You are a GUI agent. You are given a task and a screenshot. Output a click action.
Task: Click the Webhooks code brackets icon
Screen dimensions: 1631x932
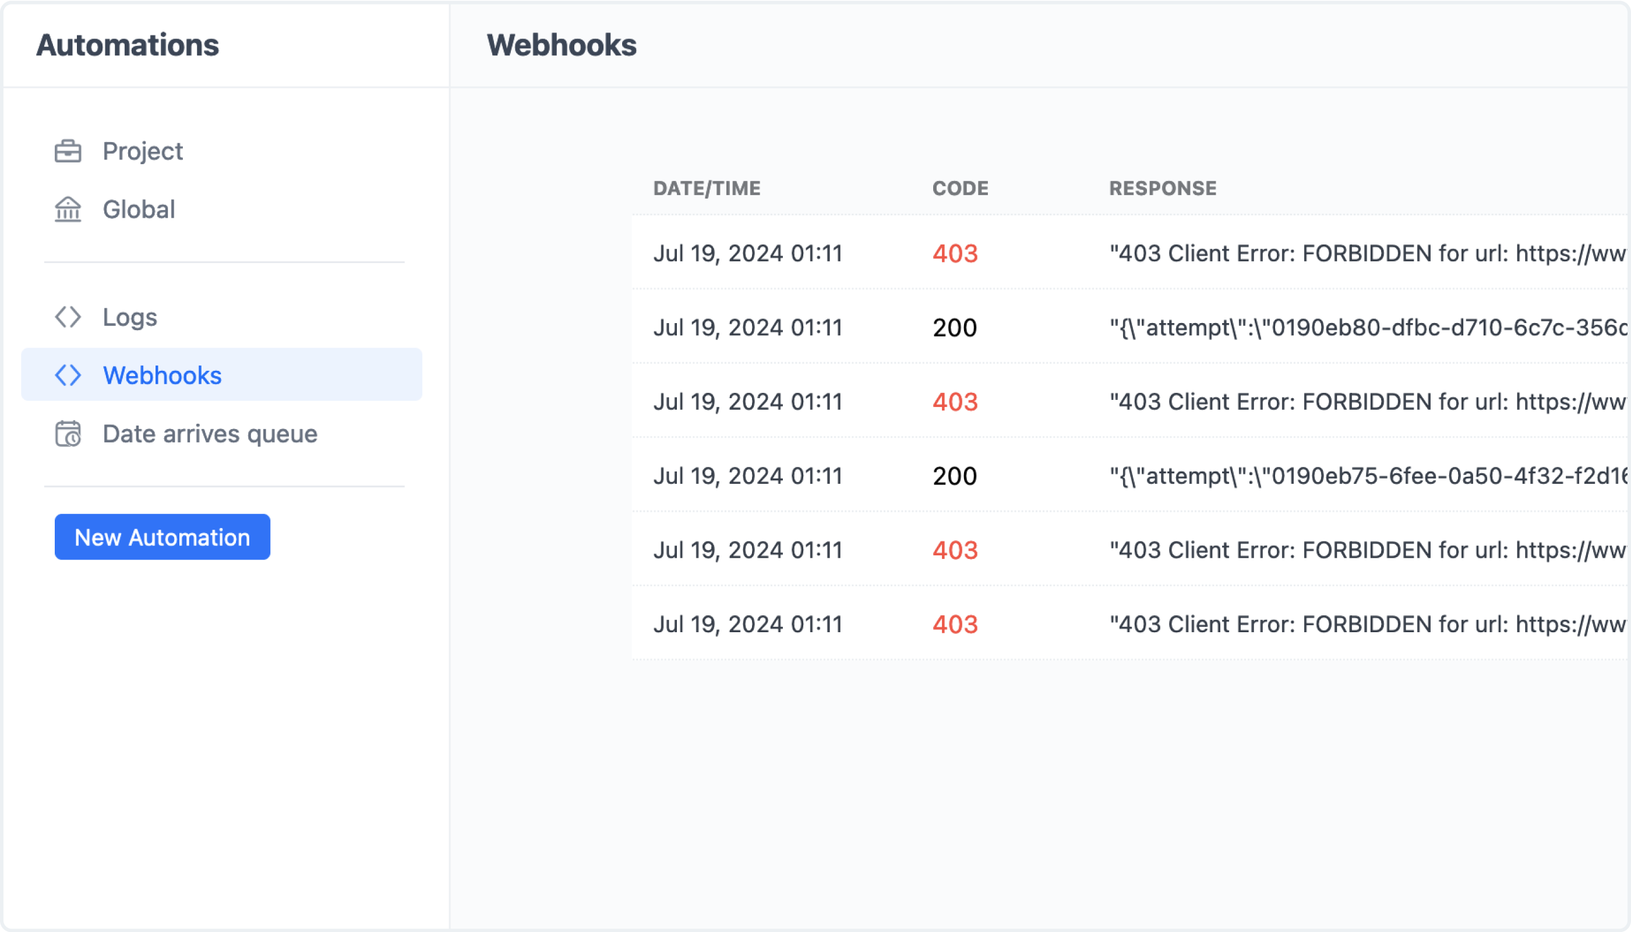[68, 375]
